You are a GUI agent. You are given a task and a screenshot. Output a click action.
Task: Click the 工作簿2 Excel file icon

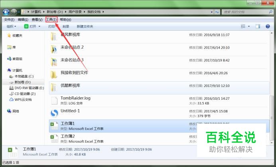[54, 139]
